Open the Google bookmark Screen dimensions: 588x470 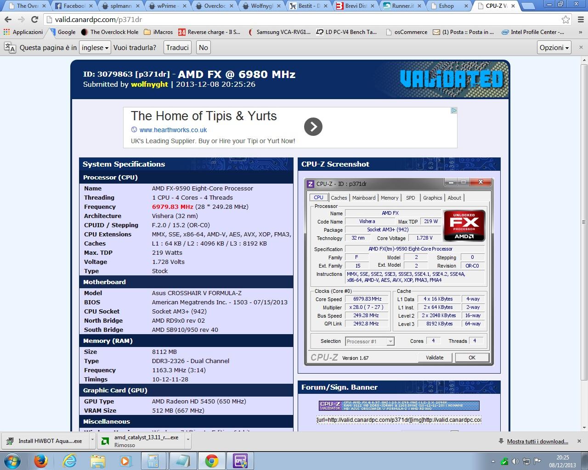(62, 32)
